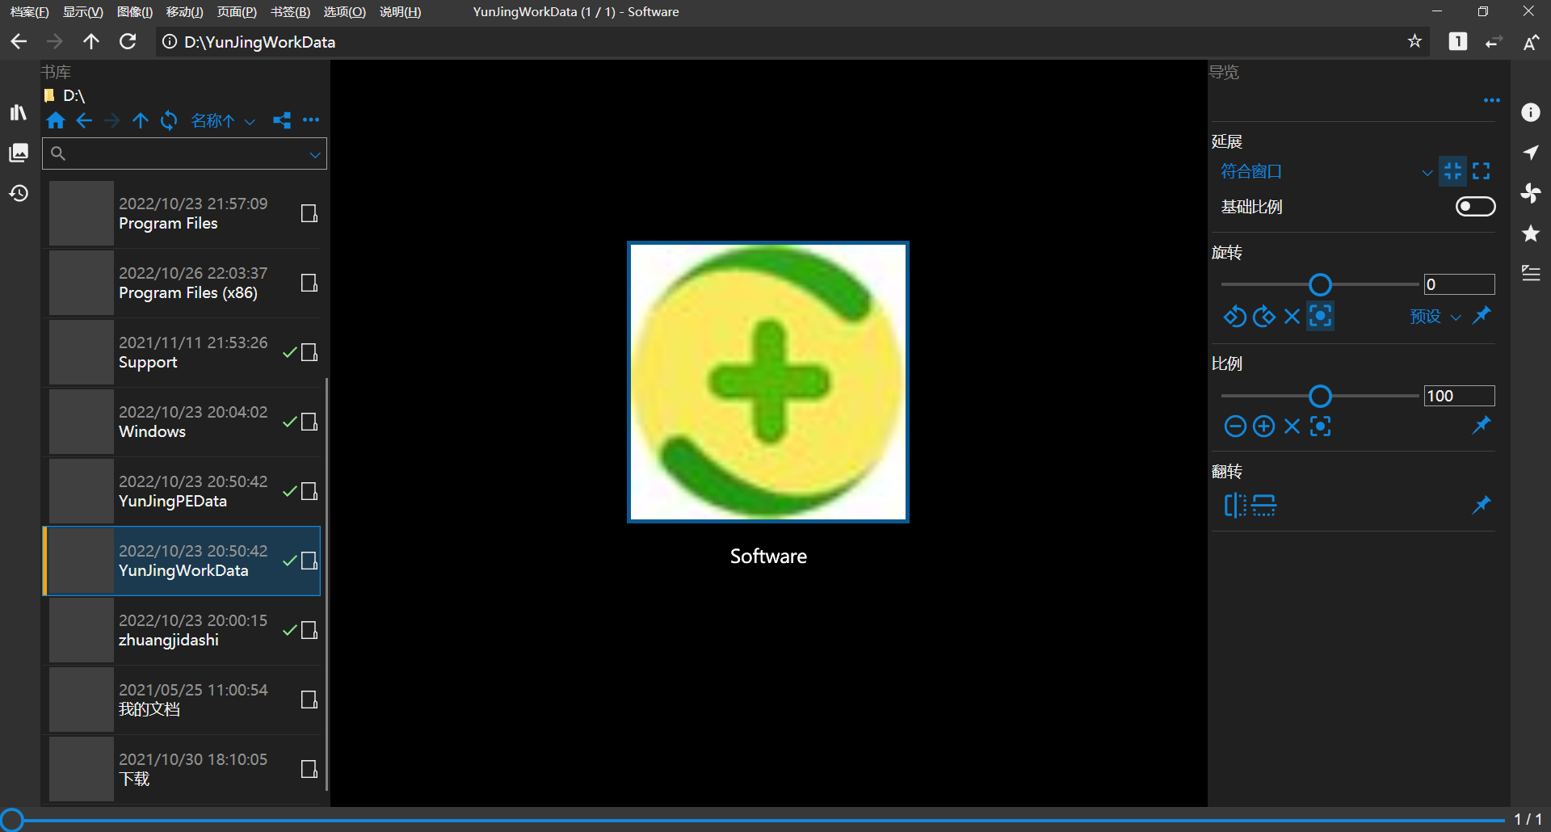Image resolution: width=1551 pixels, height=832 pixels.
Task: Open the effects pinwheel panel icon
Action: [x=1531, y=193]
